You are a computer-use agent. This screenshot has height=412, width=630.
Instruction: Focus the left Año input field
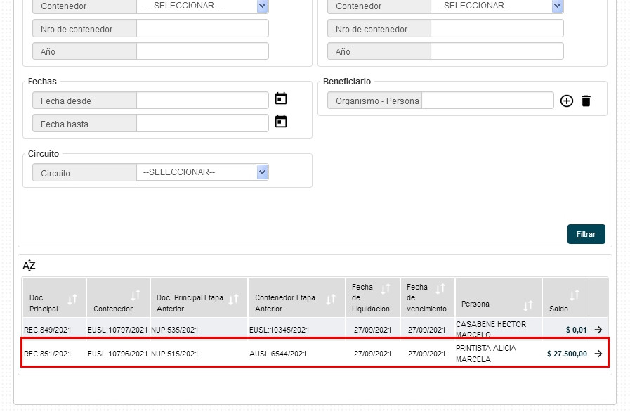202,51
